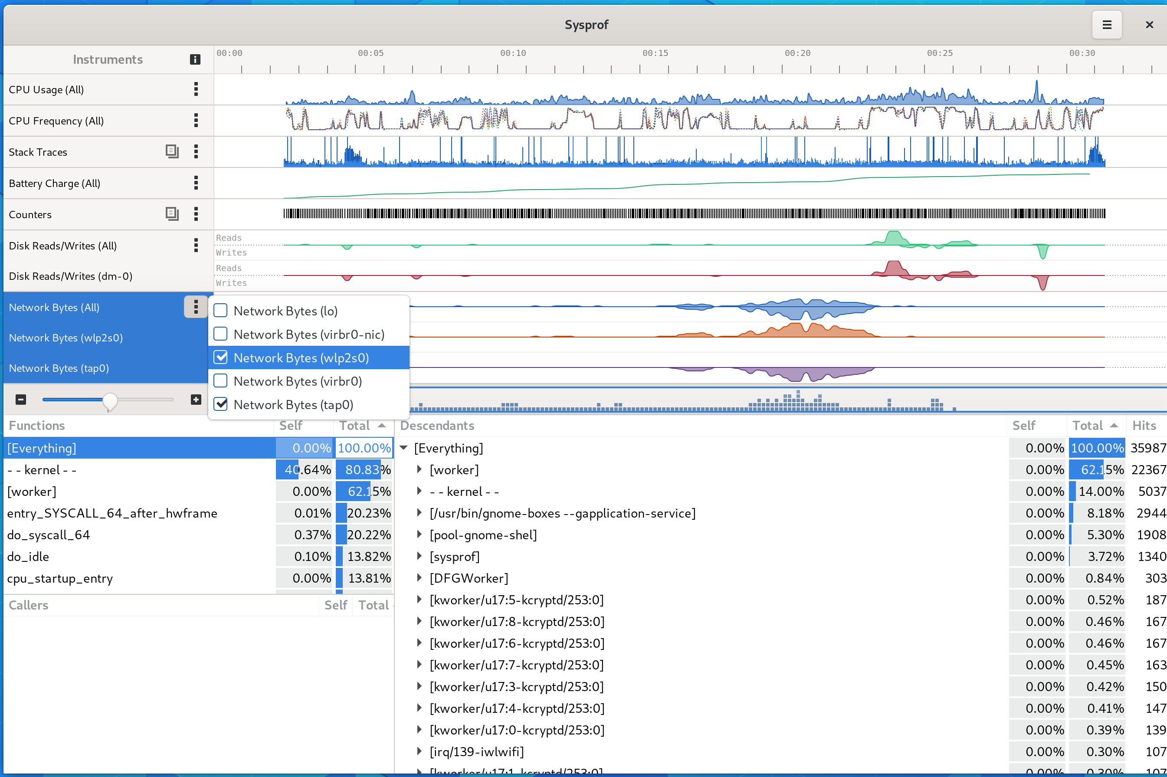Image resolution: width=1167 pixels, height=777 pixels.
Task: Click the Hits column header
Action: (1144, 426)
